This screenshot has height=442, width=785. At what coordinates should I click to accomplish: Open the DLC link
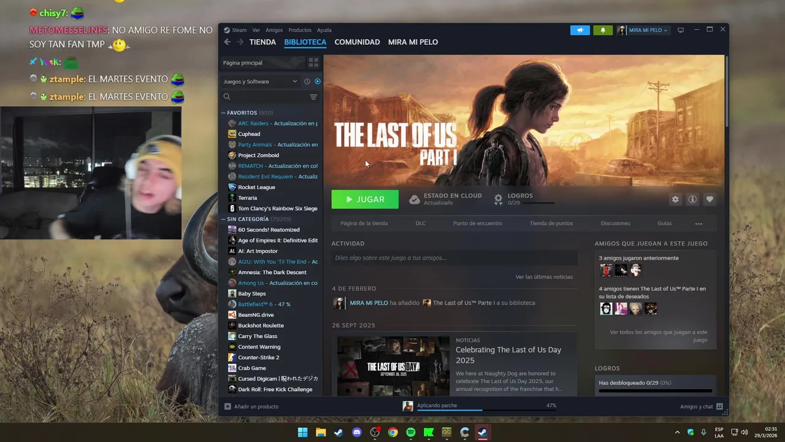click(x=421, y=223)
